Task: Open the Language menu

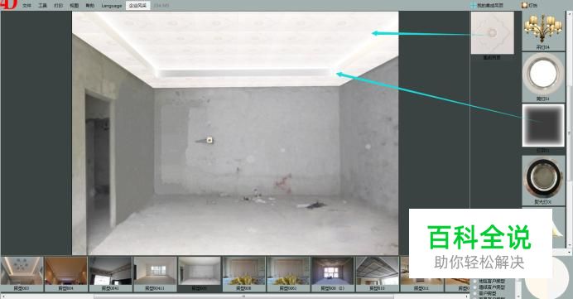Action: [x=112, y=6]
